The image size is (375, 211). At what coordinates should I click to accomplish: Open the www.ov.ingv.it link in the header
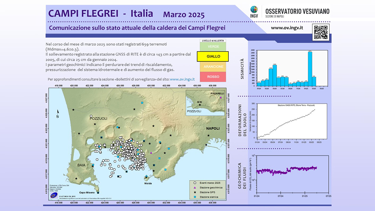pos(287,27)
